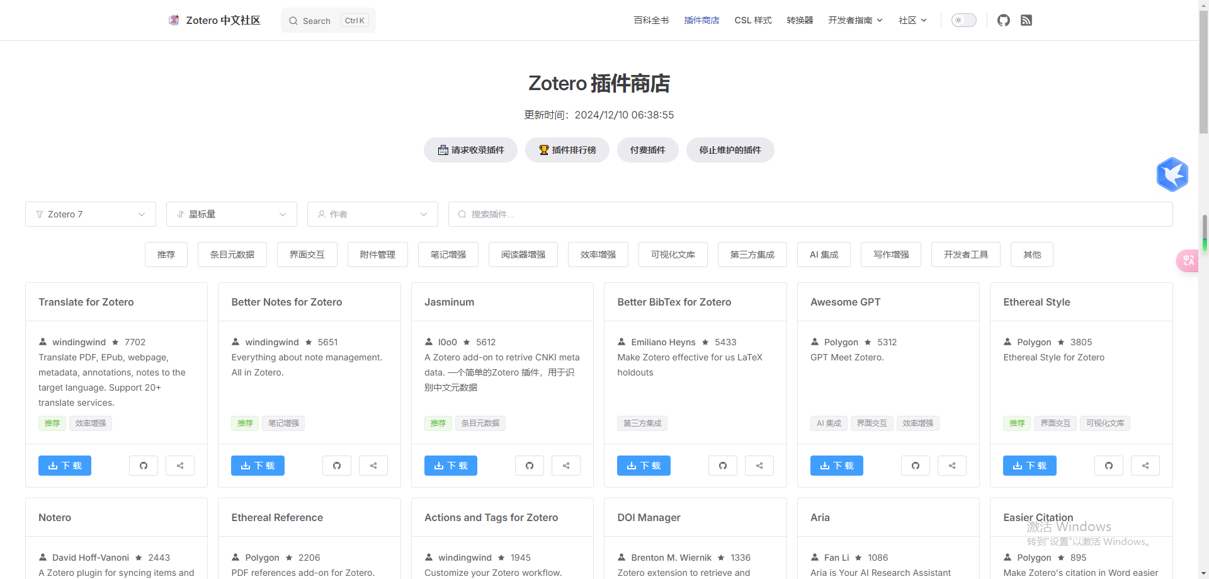Click the header Search box
Viewport: 1209px width, 579px height.
pyautogui.click(x=328, y=20)
